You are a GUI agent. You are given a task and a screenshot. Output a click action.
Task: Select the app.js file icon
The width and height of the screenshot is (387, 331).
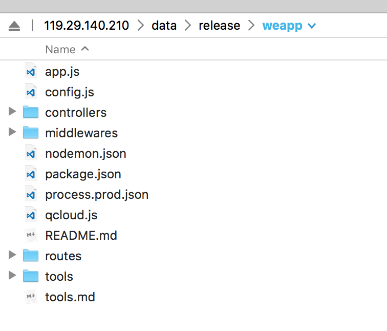(31, 71)
